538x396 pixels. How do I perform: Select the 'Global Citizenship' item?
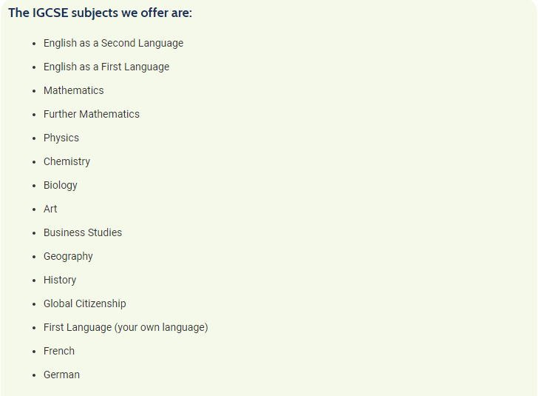(x=85, y=303)
